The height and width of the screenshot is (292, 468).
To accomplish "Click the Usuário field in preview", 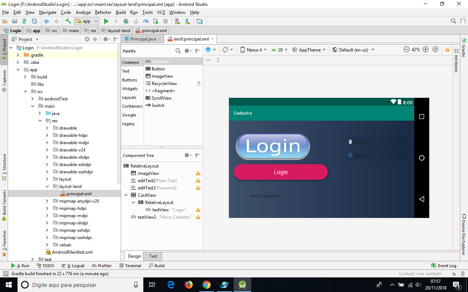I will coord(378,142).
